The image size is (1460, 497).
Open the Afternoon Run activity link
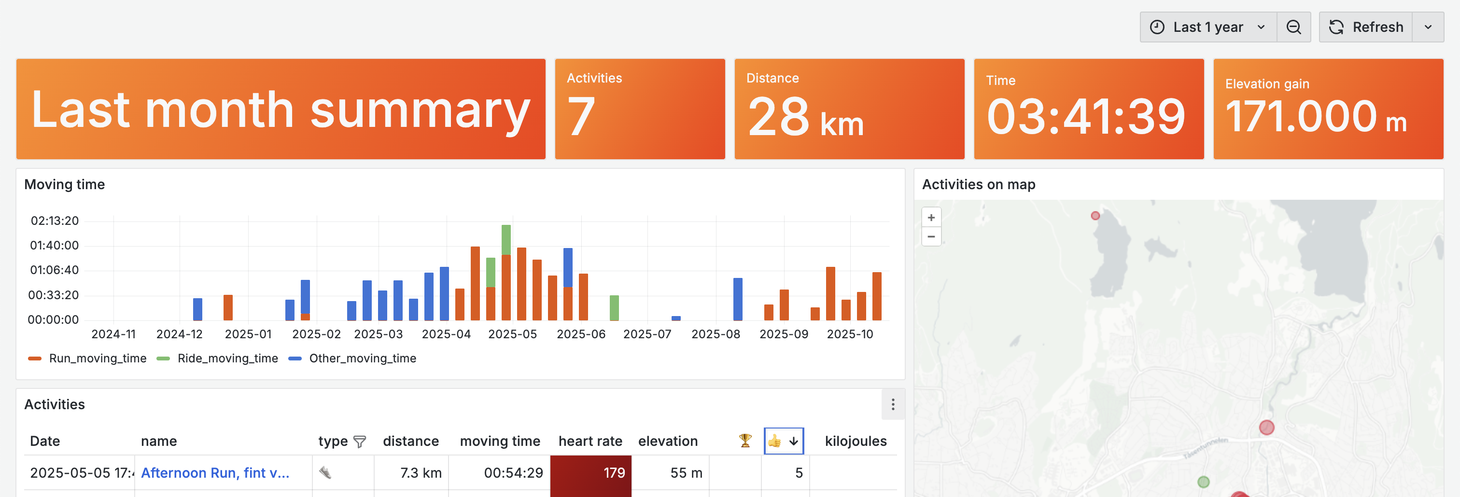click(215, 472)
